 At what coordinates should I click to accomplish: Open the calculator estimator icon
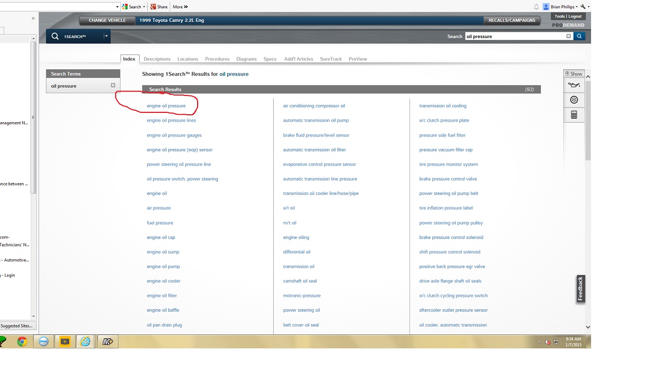click(574, 115)
